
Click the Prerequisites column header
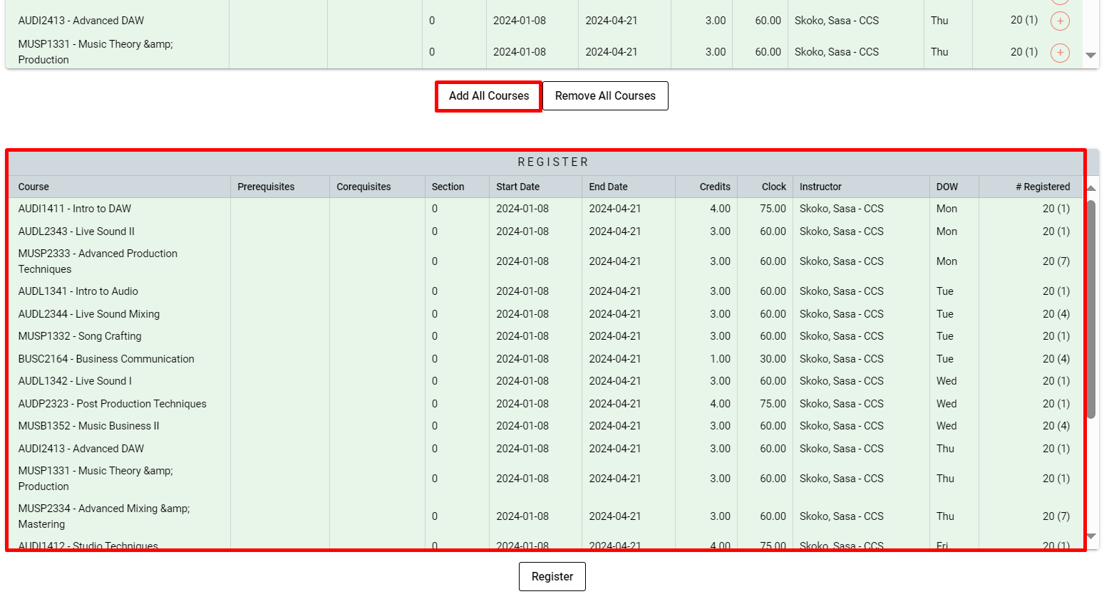click(x=266, y=187)
